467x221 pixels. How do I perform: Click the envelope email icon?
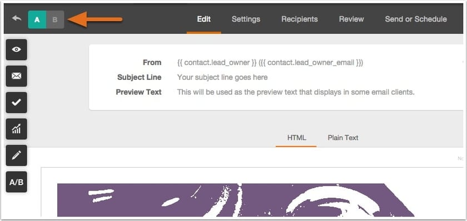click(16, 76)
